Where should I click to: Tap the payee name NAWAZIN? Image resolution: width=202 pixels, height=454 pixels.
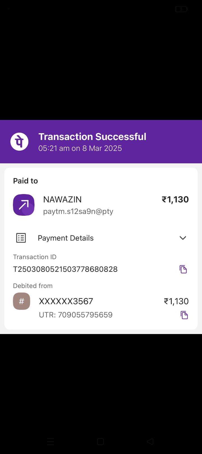pos(62,199)
